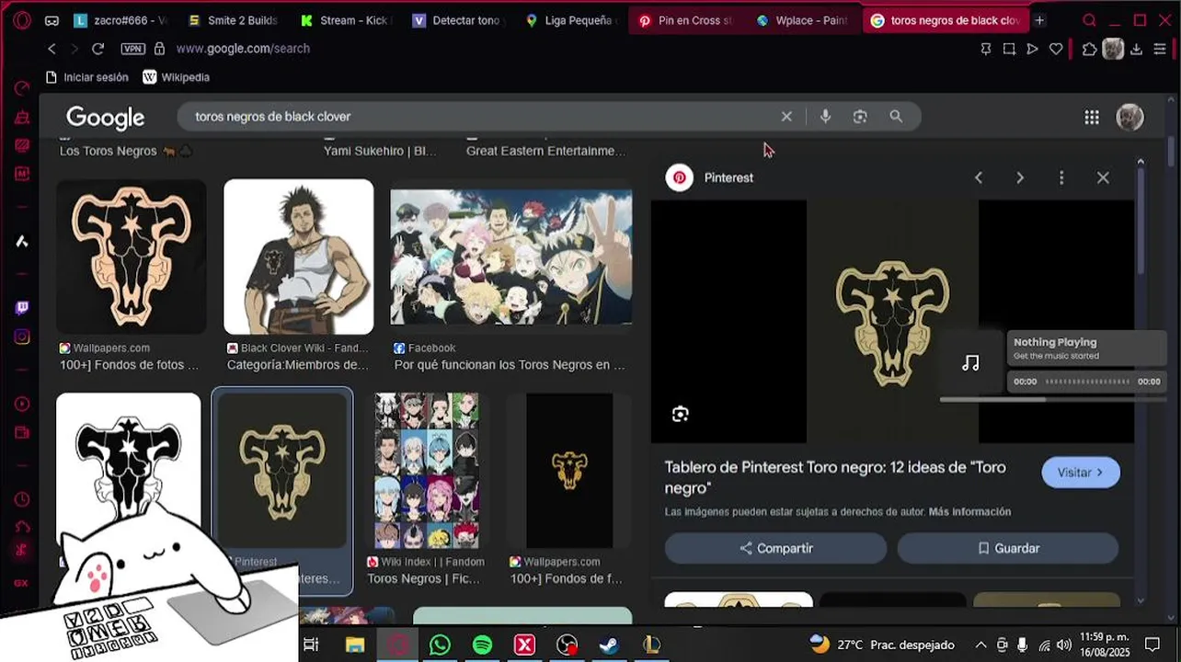The width and height of the screenshot is (1181, 662).
Task: Click the Google logo
Action: pyautogui.click(x=105, y=118)
